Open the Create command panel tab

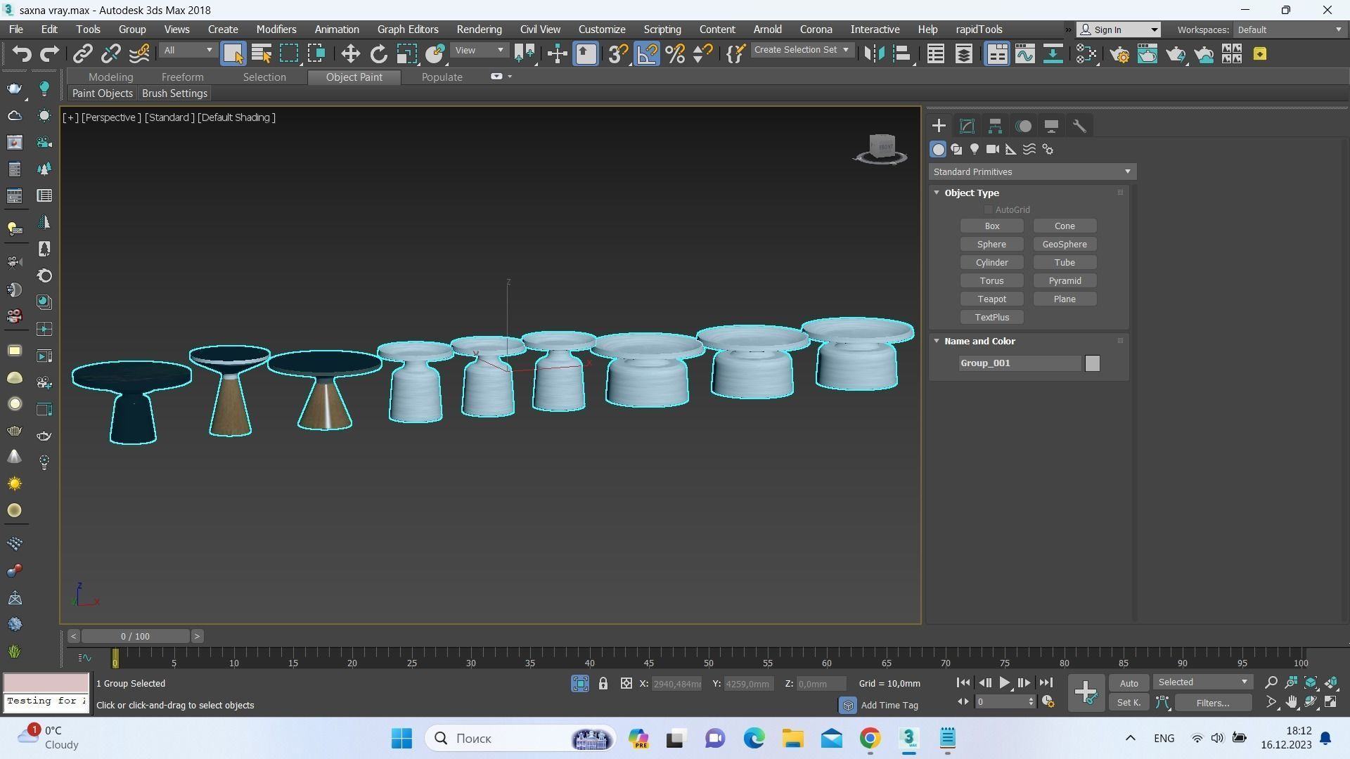click(x=939, y=126)
